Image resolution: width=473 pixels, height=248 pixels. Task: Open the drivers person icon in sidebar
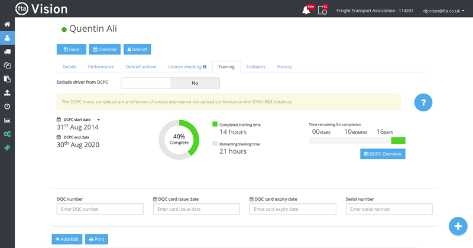[7, 38]
